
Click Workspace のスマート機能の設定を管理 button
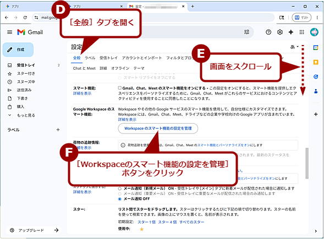pos(158,129)
